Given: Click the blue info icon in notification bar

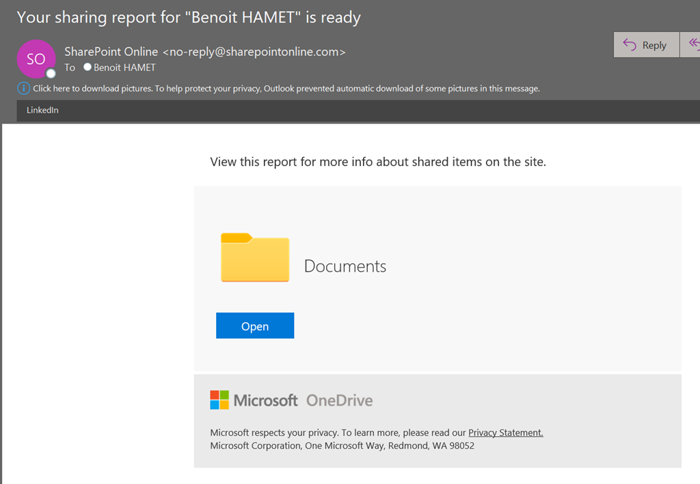Looking at the screenshot, I should pos(23,88).
